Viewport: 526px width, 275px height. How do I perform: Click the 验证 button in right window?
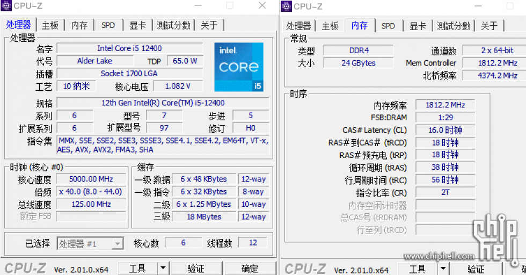(x=476, y=269)
